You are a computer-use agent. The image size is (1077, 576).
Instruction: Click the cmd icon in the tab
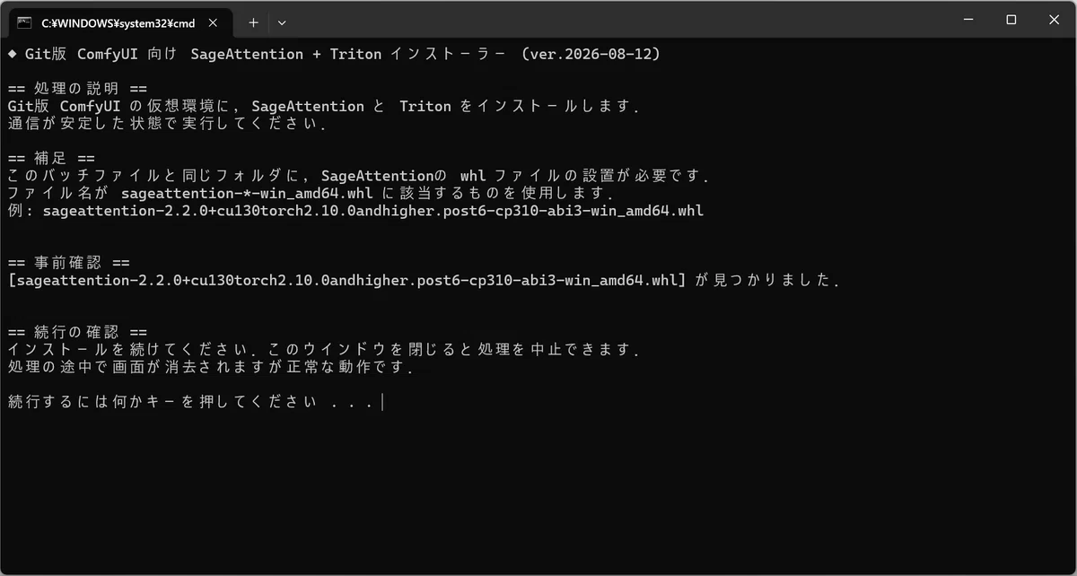click(25, 22)
